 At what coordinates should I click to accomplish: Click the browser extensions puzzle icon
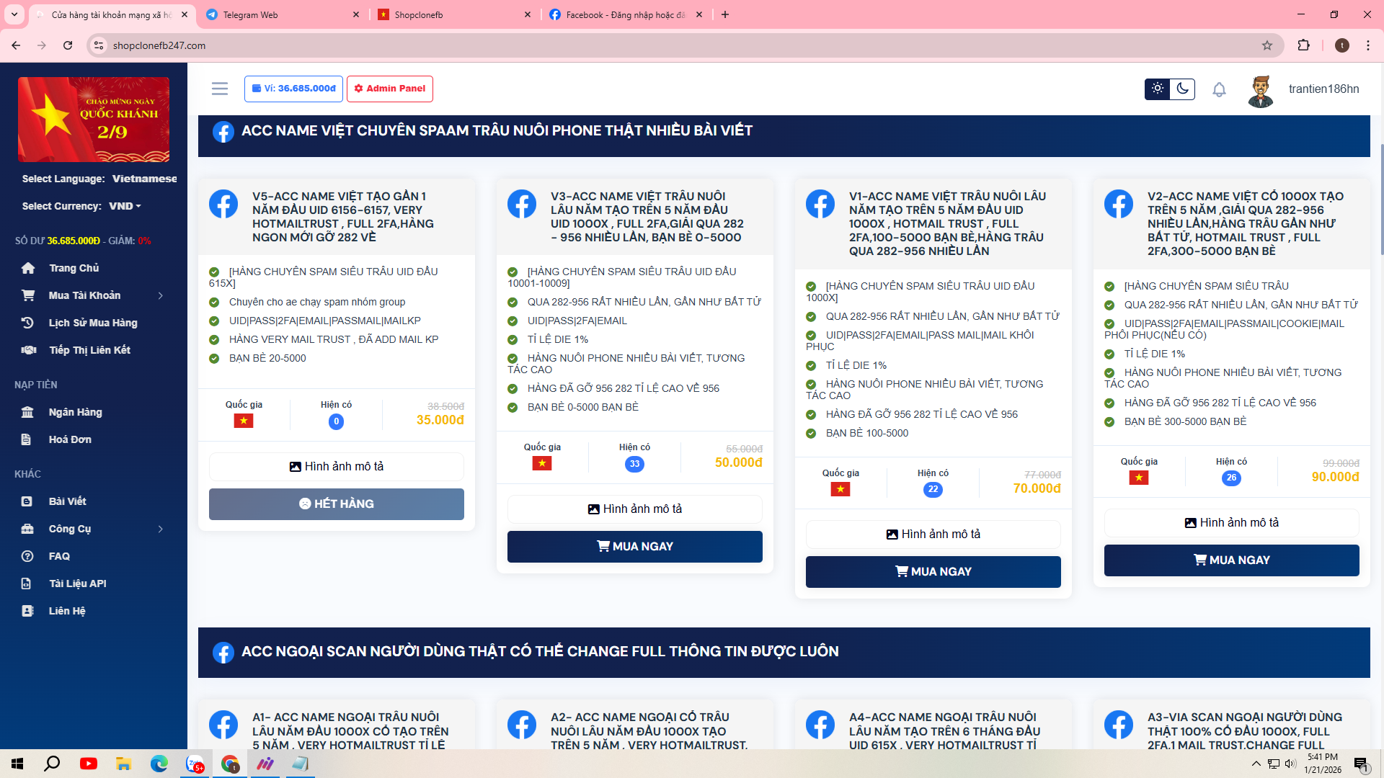pos(1303,45)
